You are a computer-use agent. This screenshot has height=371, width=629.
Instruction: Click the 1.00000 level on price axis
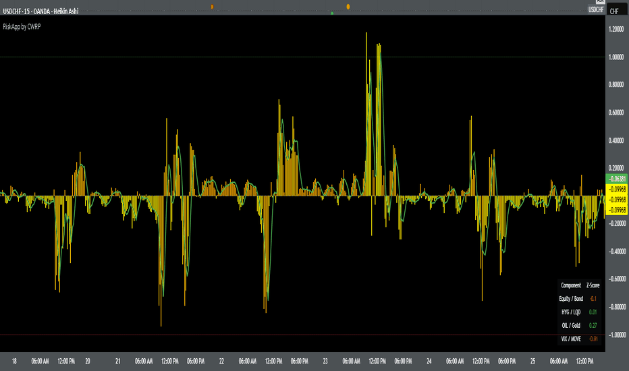pyautogui.click(x=616, y=57)
